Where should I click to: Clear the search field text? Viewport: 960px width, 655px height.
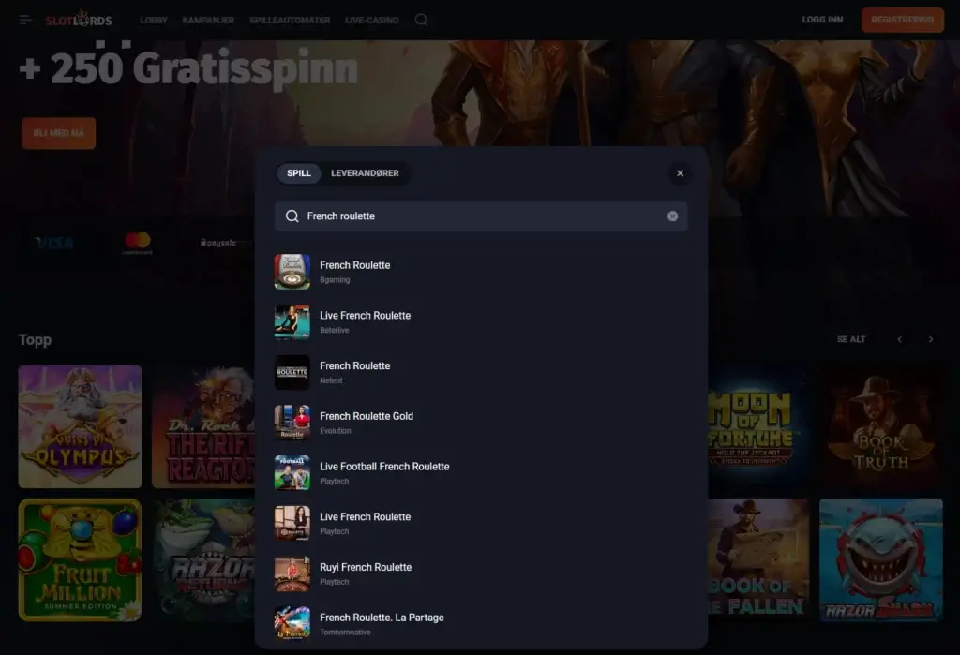672,216
